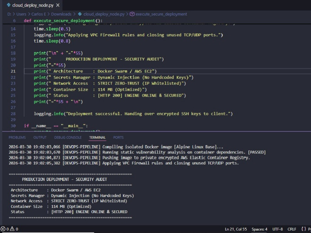Click the print Network Access code line
The height and width of the screenshot is (233, 311).
point(110,83)
